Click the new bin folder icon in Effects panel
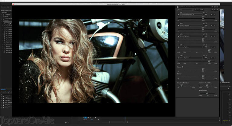 coord(66,123)
